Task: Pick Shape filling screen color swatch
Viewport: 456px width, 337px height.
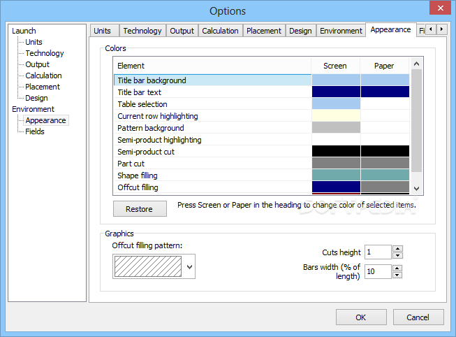Action: pyautogui.click(x=336, y=175)
